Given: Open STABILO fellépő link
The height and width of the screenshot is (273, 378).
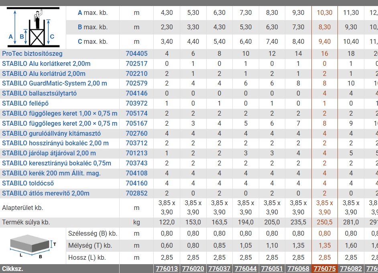Looking at the screenshot, I should tap(25, 104).
